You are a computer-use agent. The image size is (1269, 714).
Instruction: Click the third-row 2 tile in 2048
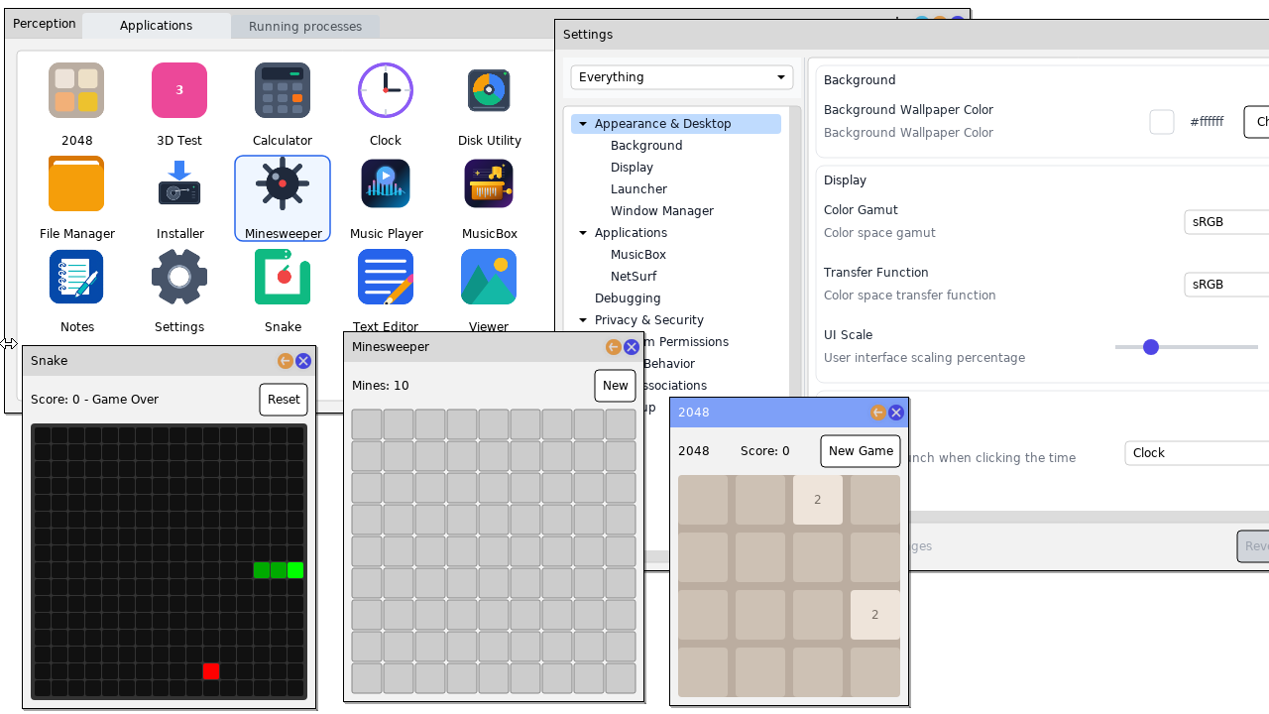[x=875, y=615]
